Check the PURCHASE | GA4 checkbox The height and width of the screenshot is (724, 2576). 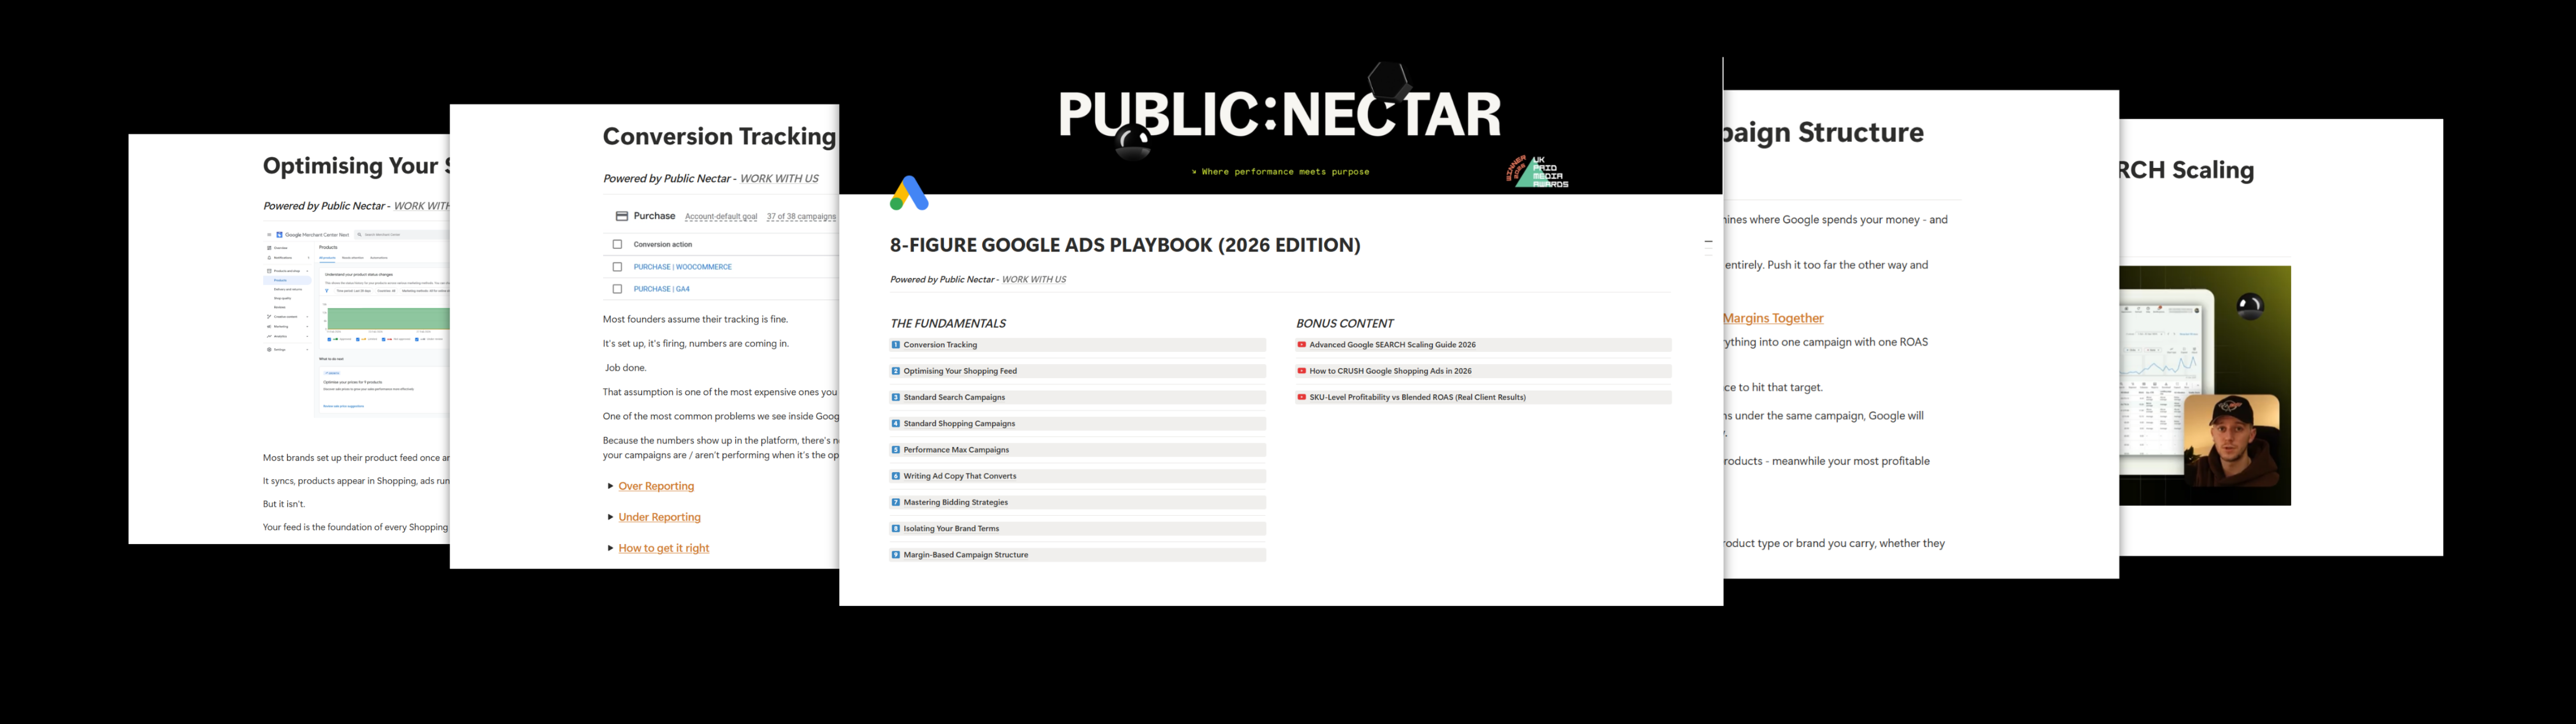pos(617,289)
